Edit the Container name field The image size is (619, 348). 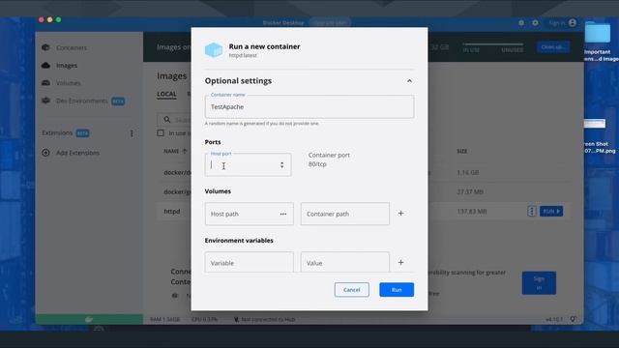[x=309, y=106]
